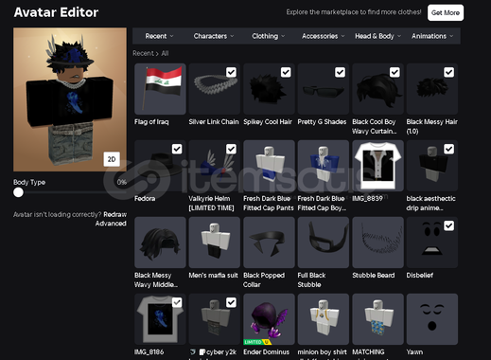Expand the Clothing dropdown
Image resolution: width=491 pixels, height=360 pixels.
coord(268,36)
